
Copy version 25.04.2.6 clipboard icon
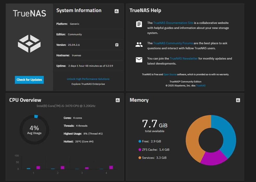[117, 45]
